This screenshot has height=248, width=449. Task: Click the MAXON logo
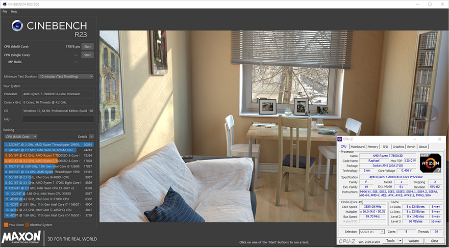21,238
